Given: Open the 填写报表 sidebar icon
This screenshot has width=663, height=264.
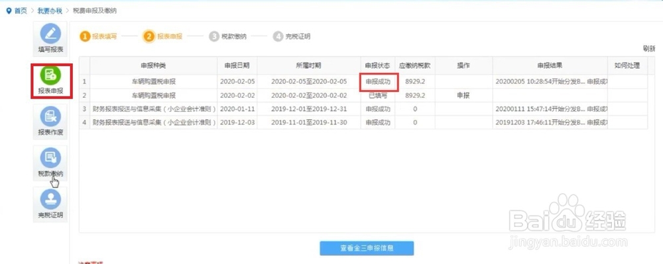Looking at the screenshot, I should click(50, 39).
